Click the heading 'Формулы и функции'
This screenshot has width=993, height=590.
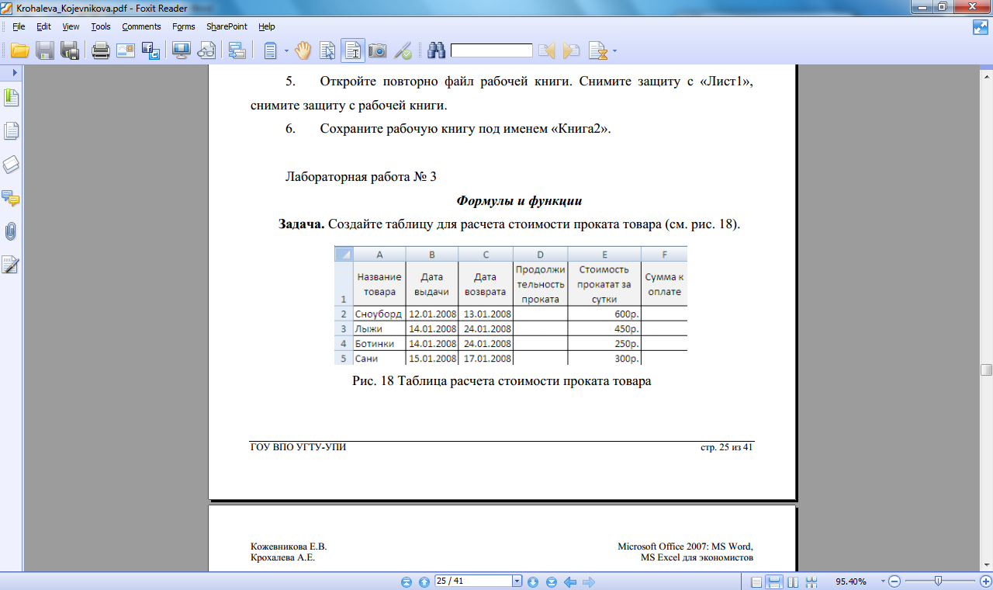tap(519, 201)
